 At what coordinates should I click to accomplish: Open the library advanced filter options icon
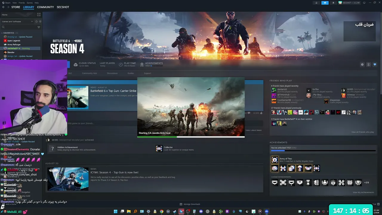[39, 27]
